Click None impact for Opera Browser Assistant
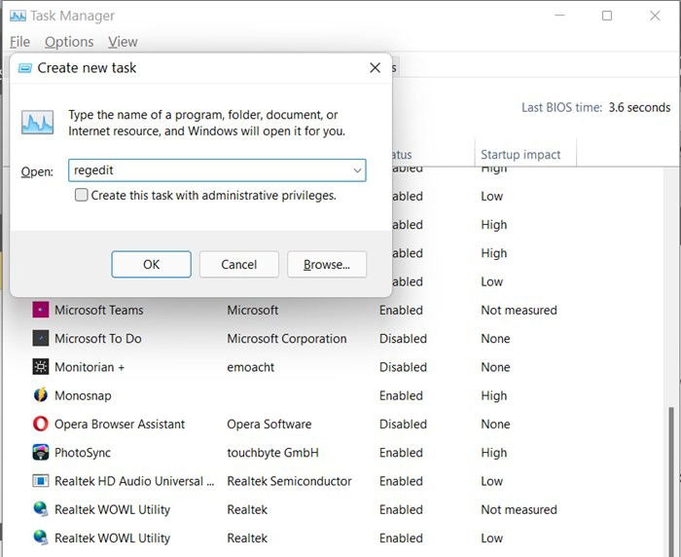681x557 pixels. [495, 424]
